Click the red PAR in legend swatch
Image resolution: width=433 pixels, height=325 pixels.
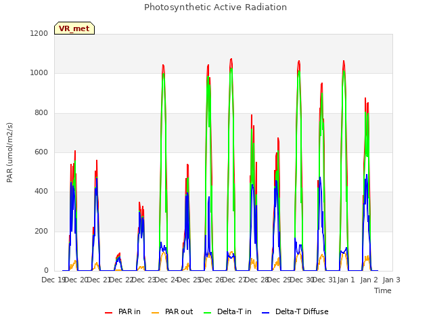tap(108, 312)
